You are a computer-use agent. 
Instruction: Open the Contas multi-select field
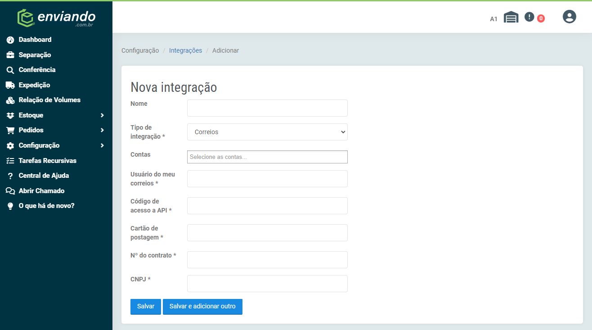[x=267, y=157]
